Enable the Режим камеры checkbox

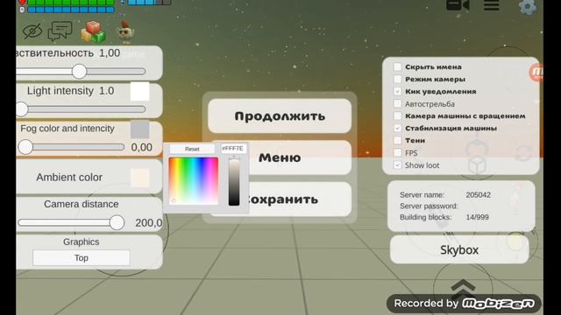(x=397, y=79)
